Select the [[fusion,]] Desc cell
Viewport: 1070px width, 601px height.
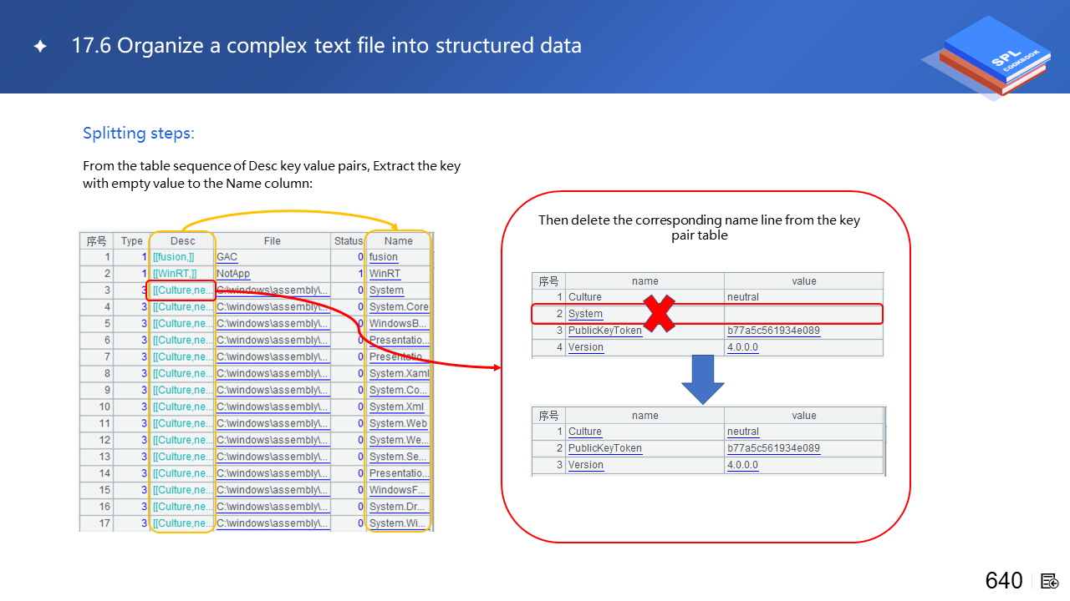pyautogui.click(x=174, y=257)
